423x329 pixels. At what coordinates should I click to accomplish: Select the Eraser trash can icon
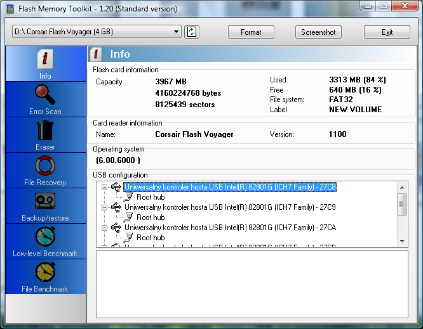tap(45, 131)
